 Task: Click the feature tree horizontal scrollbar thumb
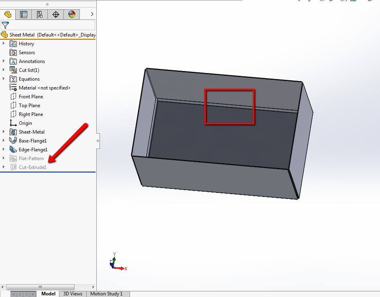coord(41,287)
